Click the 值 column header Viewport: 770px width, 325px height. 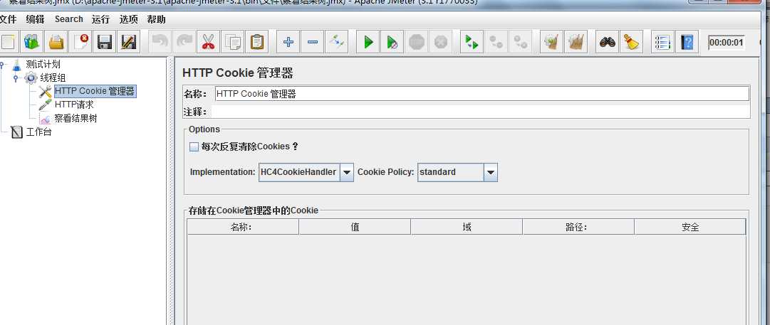(x=355, y=227)
